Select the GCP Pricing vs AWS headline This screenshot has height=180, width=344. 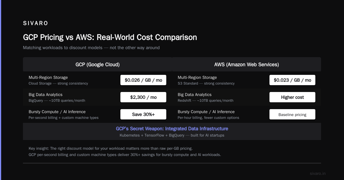click(x=110, y=37)
